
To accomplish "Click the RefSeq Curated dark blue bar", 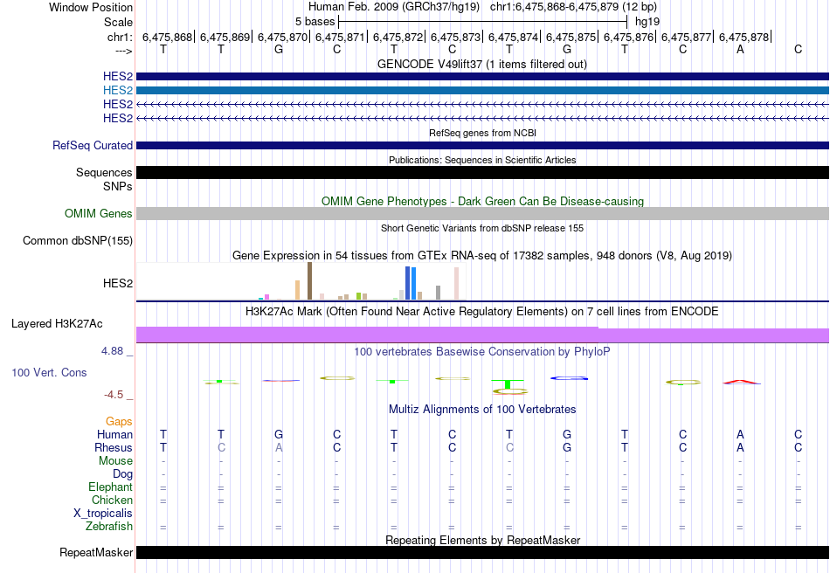I will (x=483, y=145).
